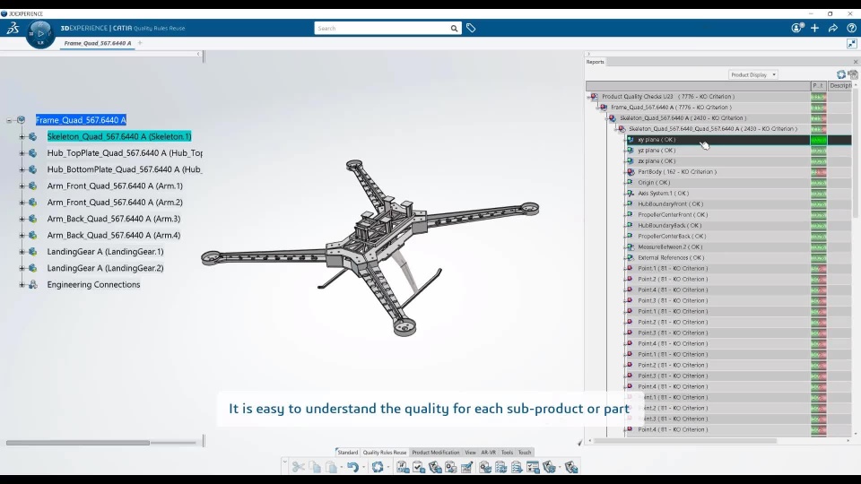Click the plus add icon in the top bar
The image size is (861, 484).
tap(815, 28)
